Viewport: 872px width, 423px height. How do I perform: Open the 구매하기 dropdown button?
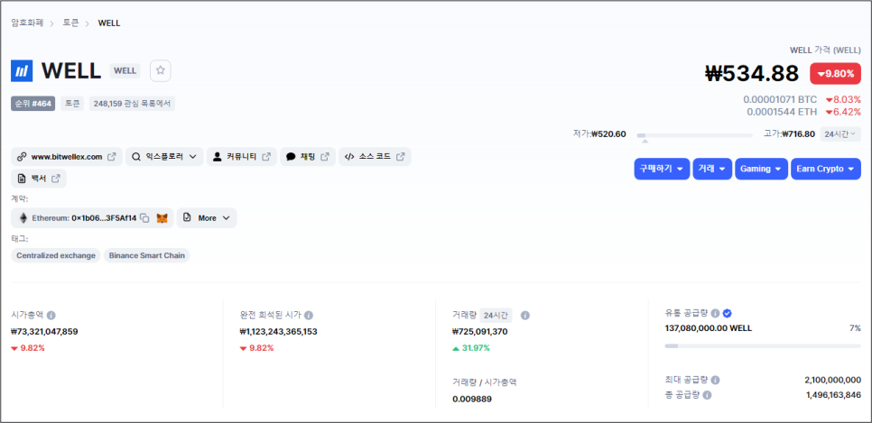point(662,169)
